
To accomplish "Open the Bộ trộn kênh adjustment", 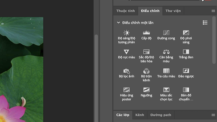I will click(x=146, y=71).
